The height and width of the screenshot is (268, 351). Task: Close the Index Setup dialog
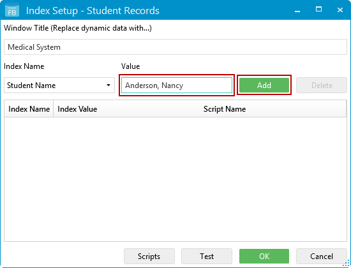pos(340,10)
